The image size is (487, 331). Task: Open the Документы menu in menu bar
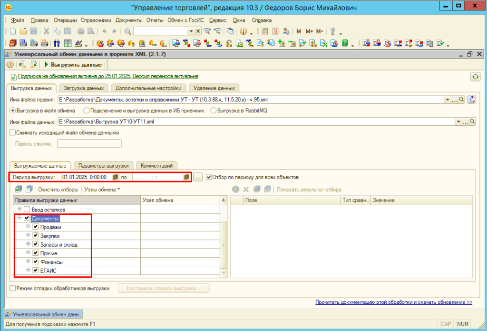coord(129,20)
